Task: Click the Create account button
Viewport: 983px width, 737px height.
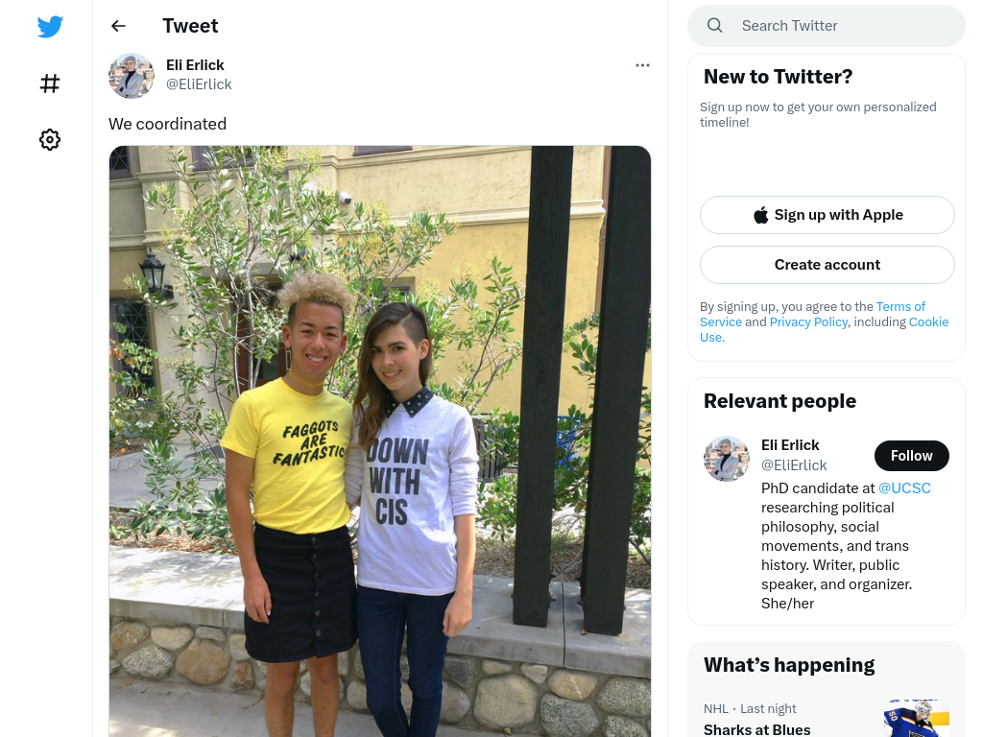Action: point(827,265)
